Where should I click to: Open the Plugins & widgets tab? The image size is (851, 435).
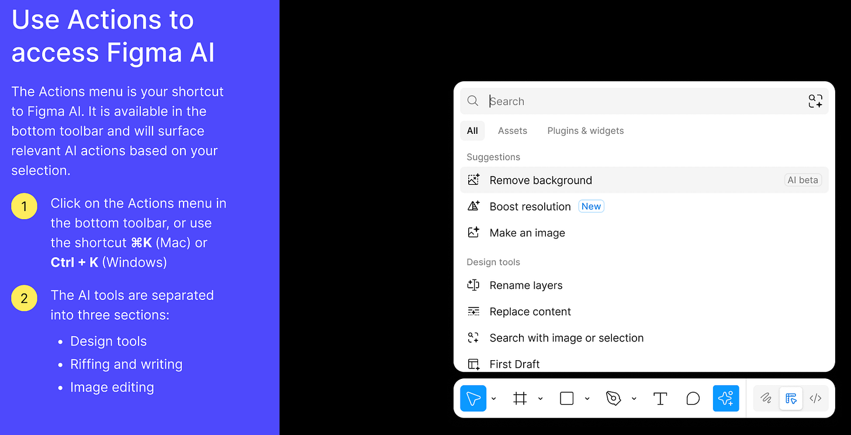coord(586,131)
